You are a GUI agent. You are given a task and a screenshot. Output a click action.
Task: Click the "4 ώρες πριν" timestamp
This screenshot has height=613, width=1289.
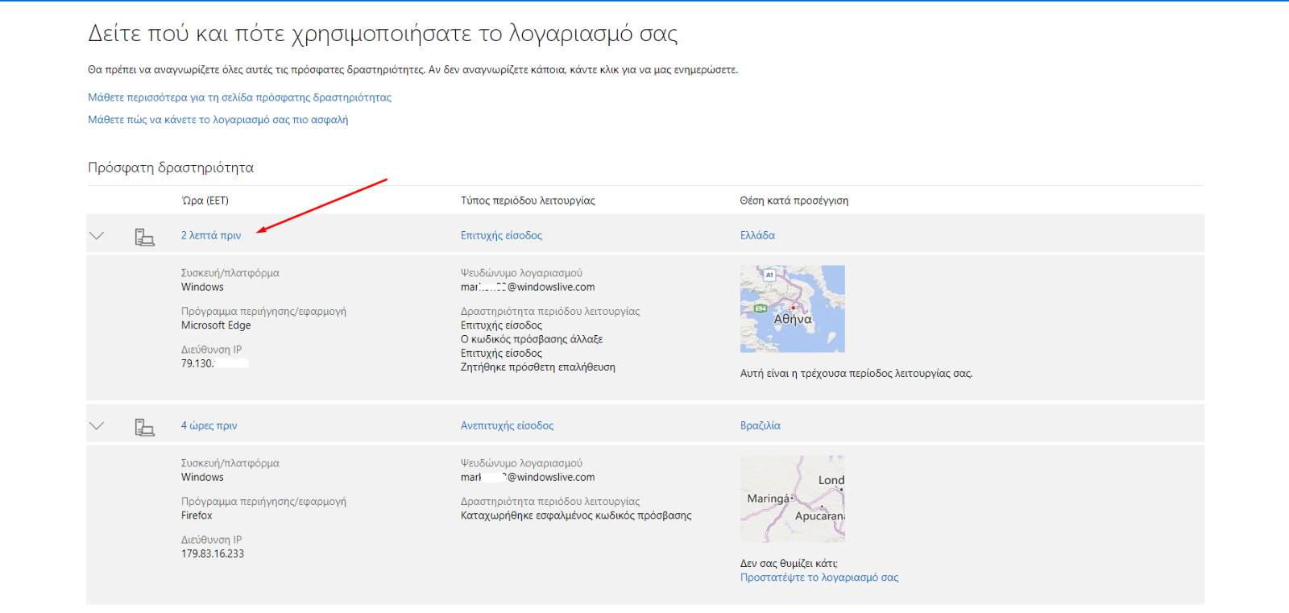point(209,426)
